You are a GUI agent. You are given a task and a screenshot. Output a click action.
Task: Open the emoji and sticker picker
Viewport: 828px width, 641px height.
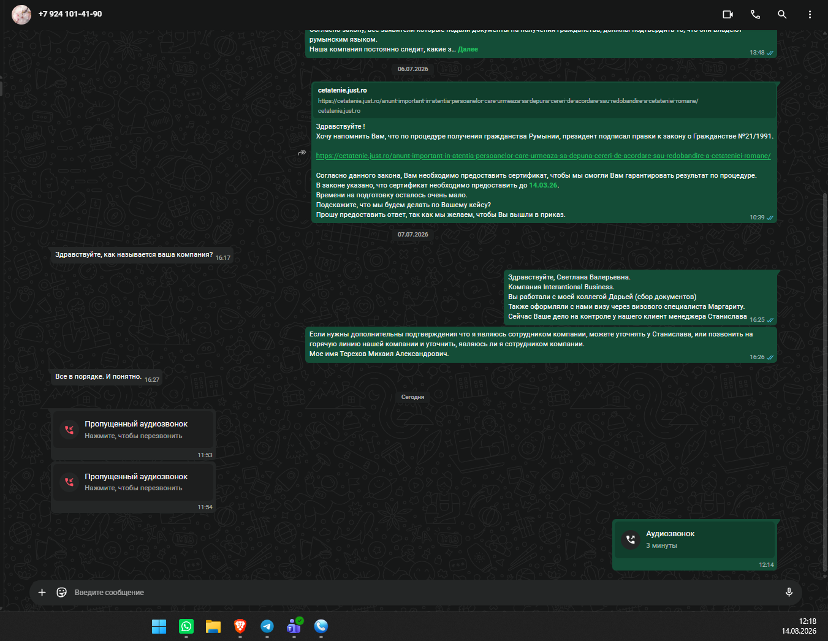click(61, 592)
